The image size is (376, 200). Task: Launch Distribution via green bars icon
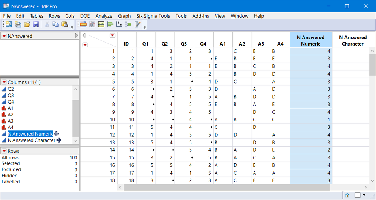click(x=110, y=24)
